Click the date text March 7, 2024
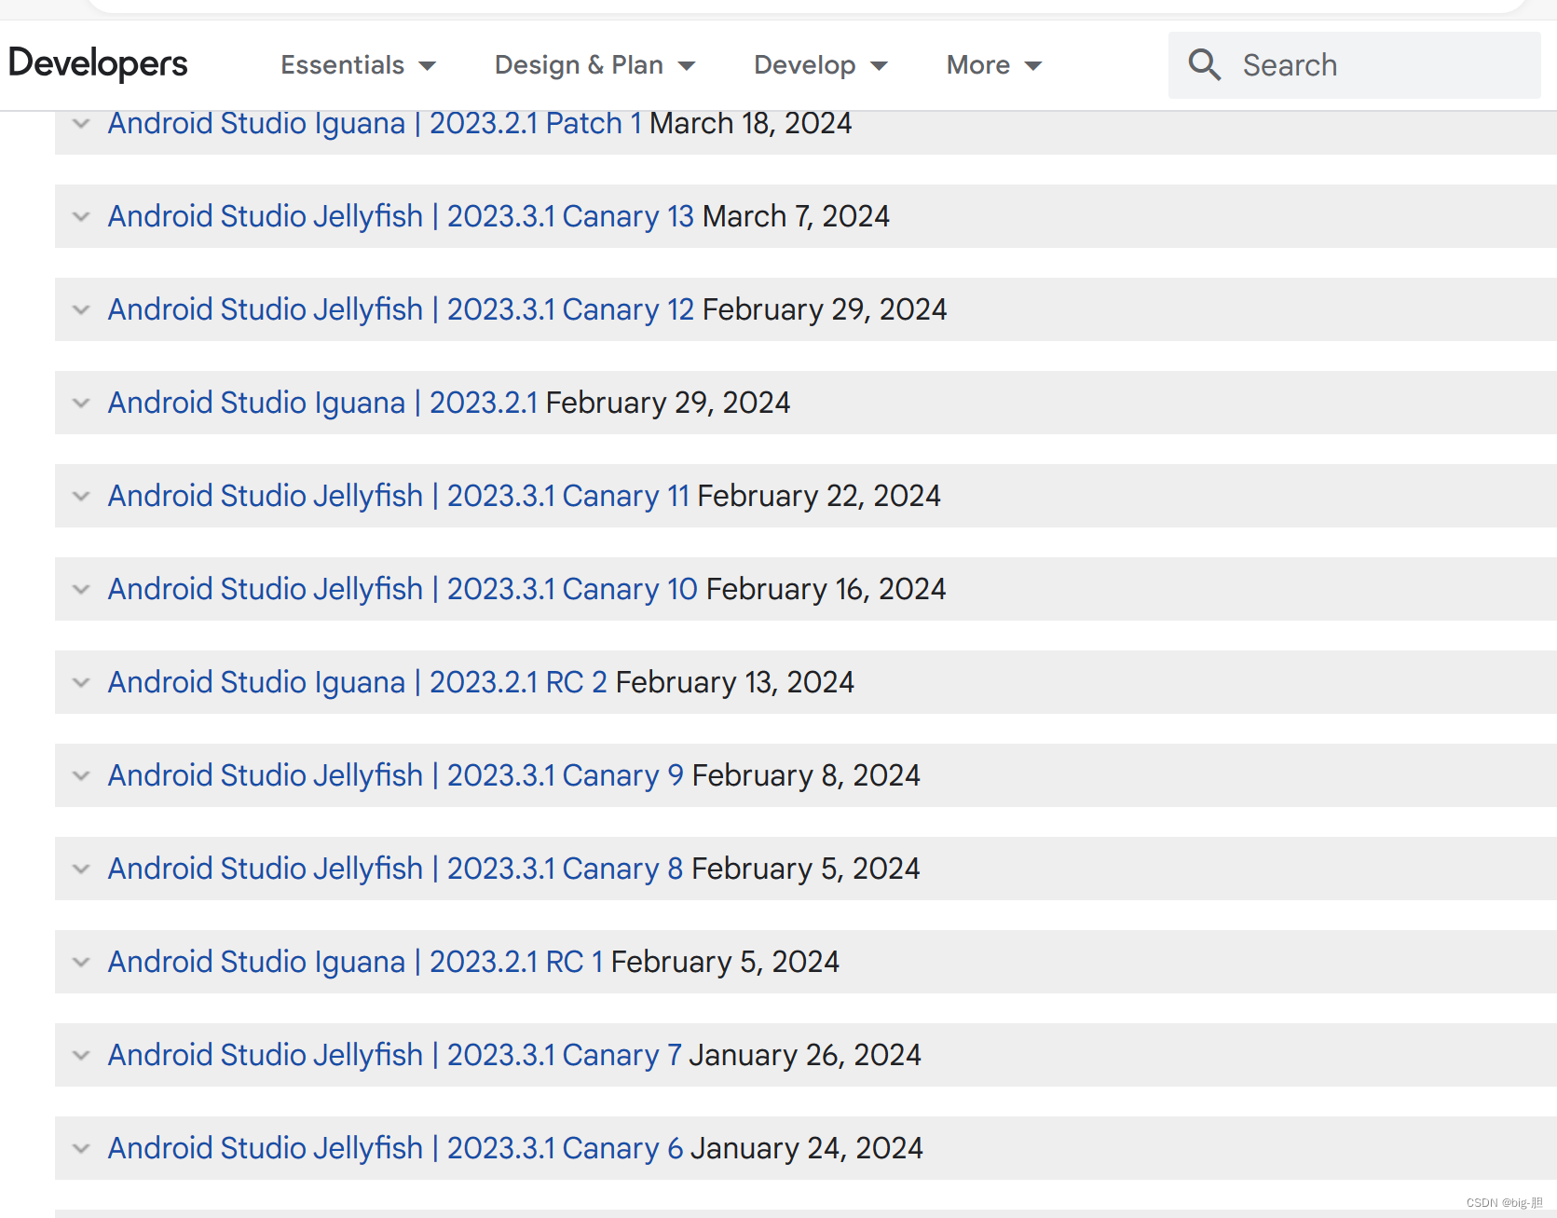1557x1218 pixels. (x=796, y=216)
